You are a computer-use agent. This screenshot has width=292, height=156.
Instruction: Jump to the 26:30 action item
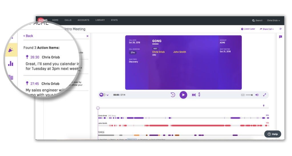point(35,57)
